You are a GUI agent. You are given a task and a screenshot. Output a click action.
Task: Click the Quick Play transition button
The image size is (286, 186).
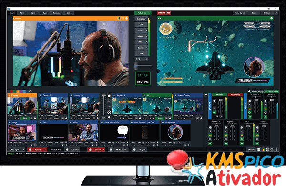coord(141,19)
